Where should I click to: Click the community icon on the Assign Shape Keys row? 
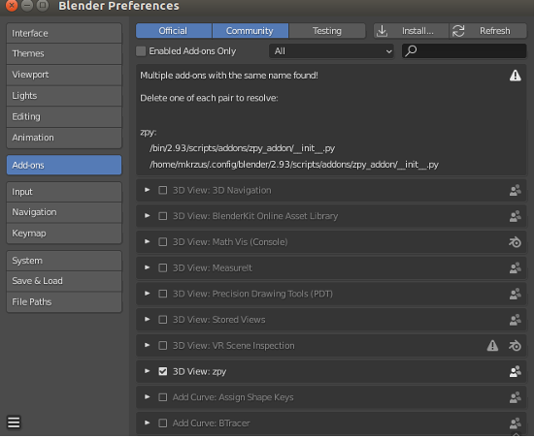pos(515,397)
